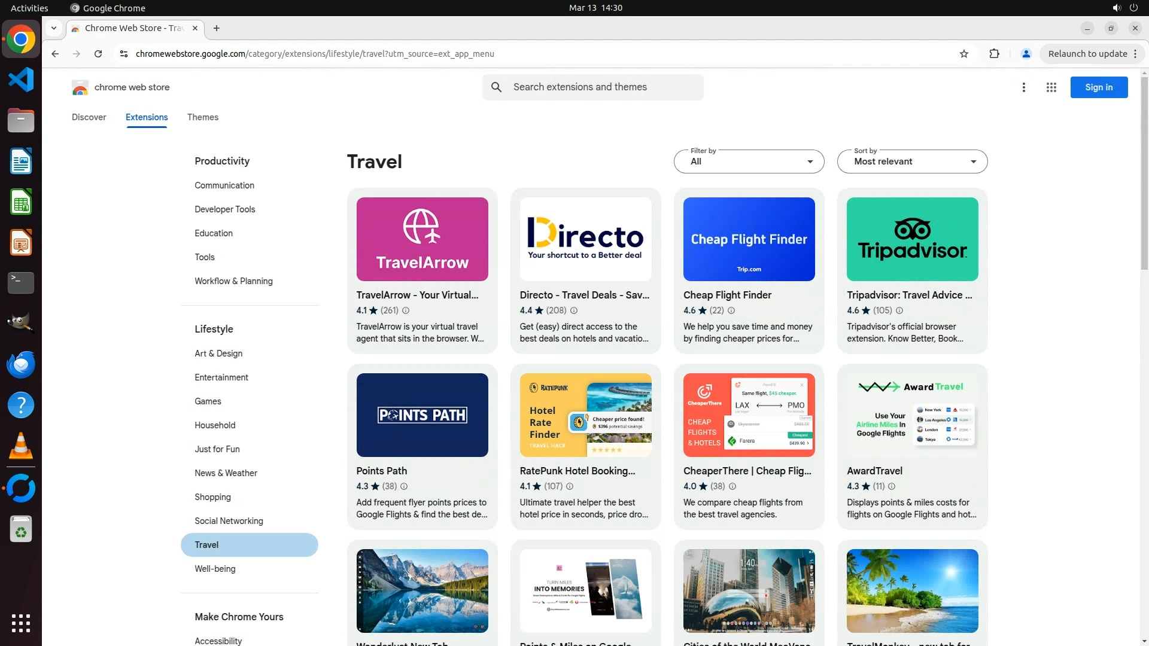Open the Tripadvisor extension thumbnail
1149x646 pixels.
pos(911,239)
